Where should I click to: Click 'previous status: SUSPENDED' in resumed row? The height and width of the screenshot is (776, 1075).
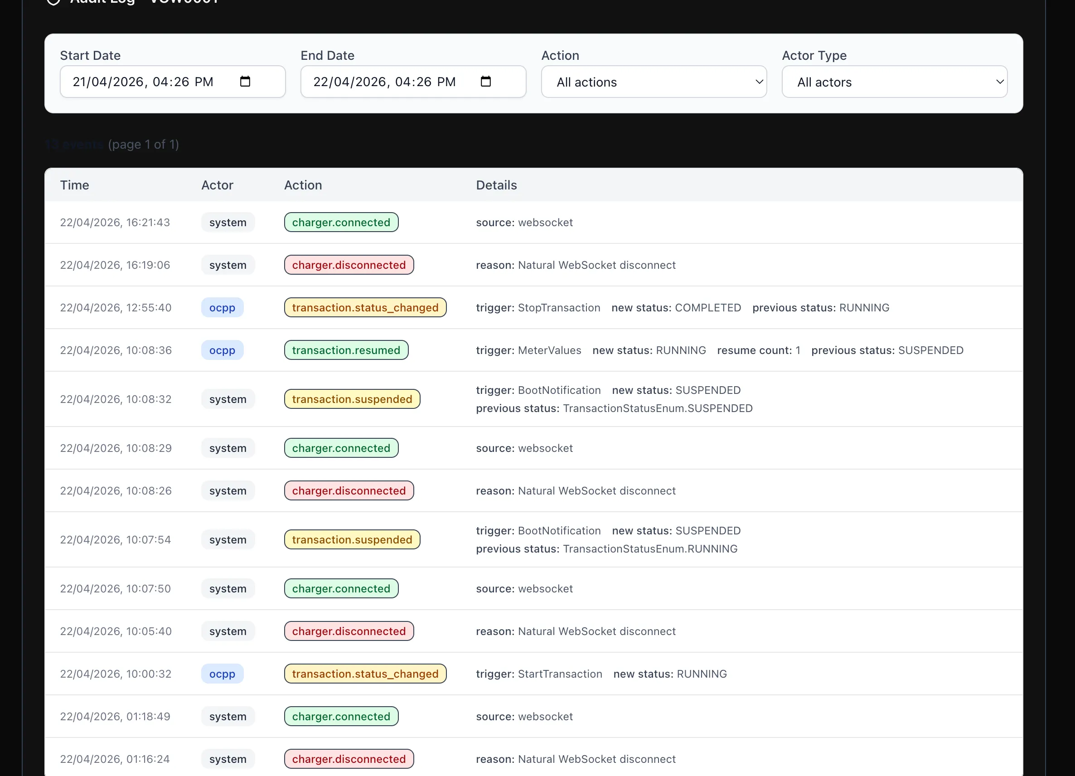pyautogui.click(x=887, y=350)
